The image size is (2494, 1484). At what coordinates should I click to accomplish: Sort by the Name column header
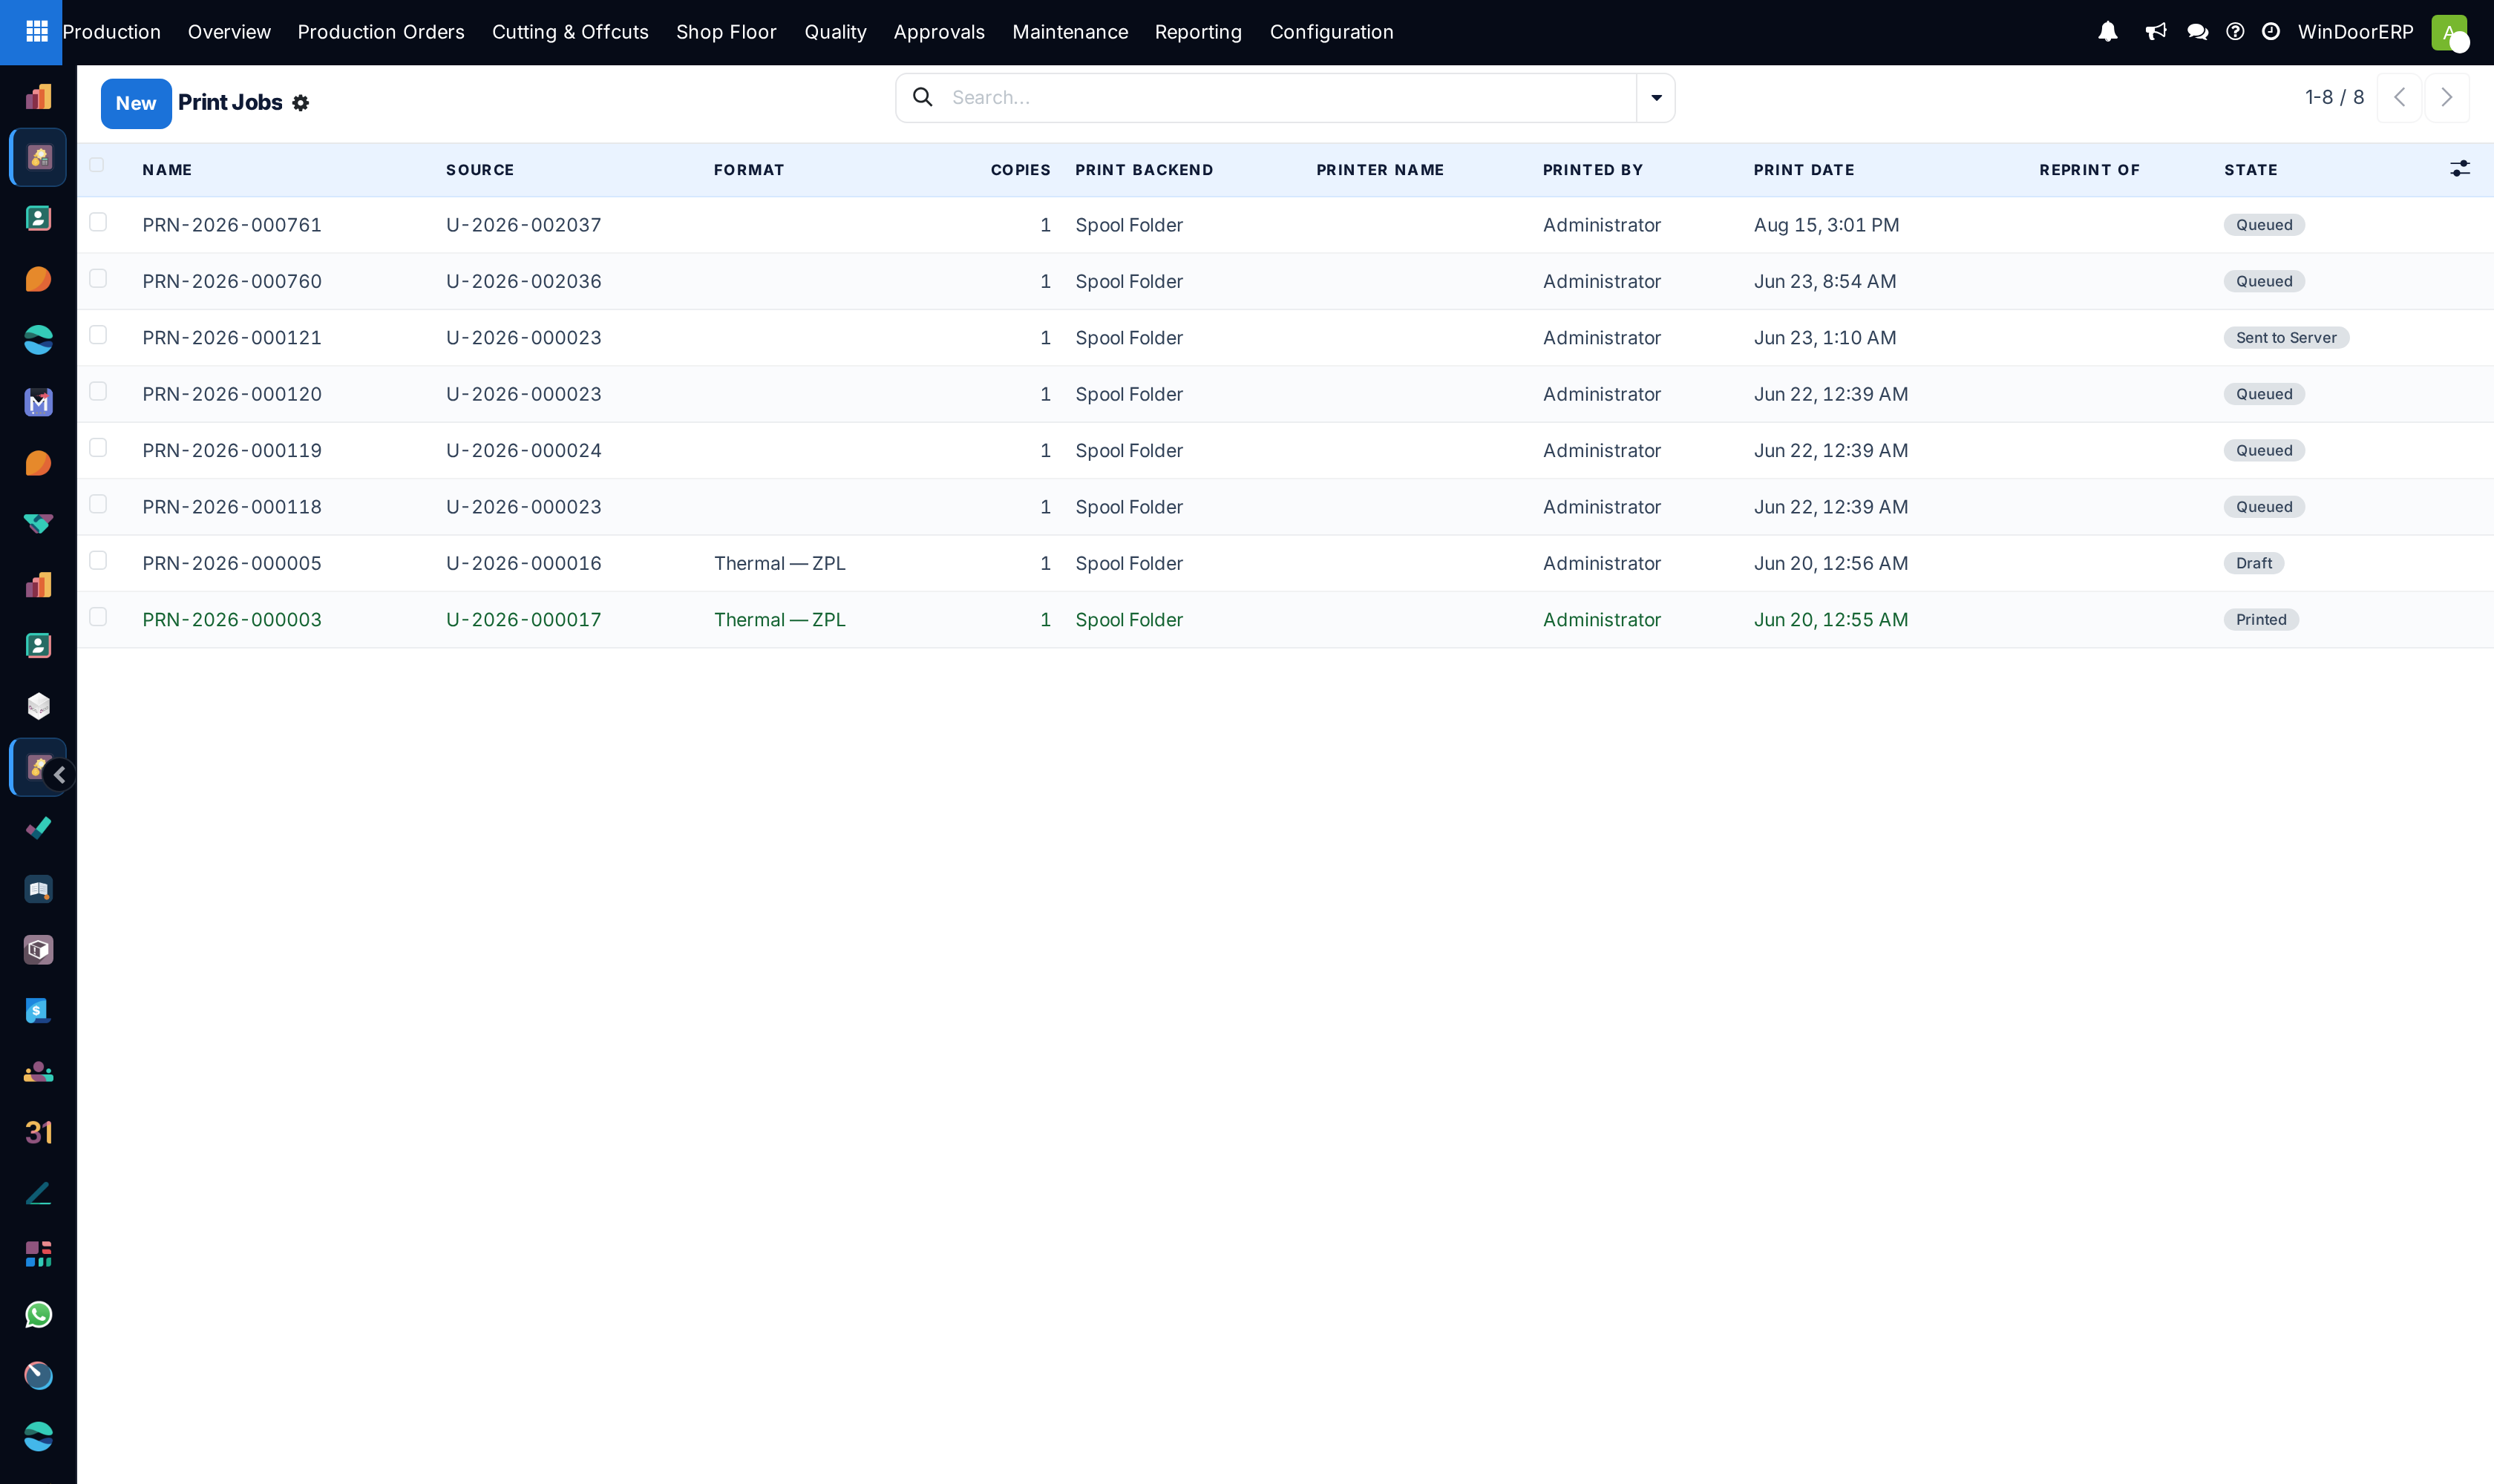[x=167, y=170]
